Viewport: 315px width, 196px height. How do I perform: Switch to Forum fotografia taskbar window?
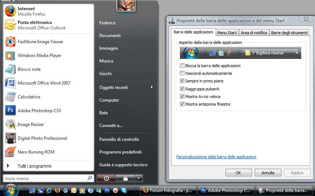[x=168, y=190]
